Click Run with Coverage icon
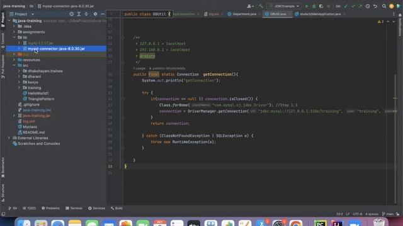 coord(321,6)
